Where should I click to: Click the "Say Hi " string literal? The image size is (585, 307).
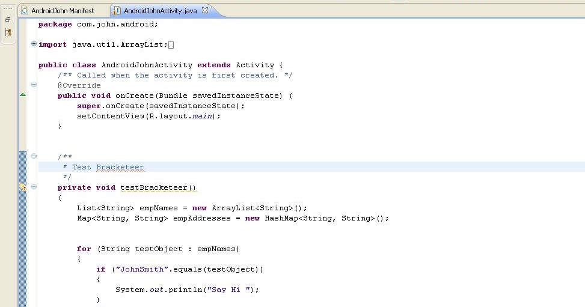click(x=228, y=290)
